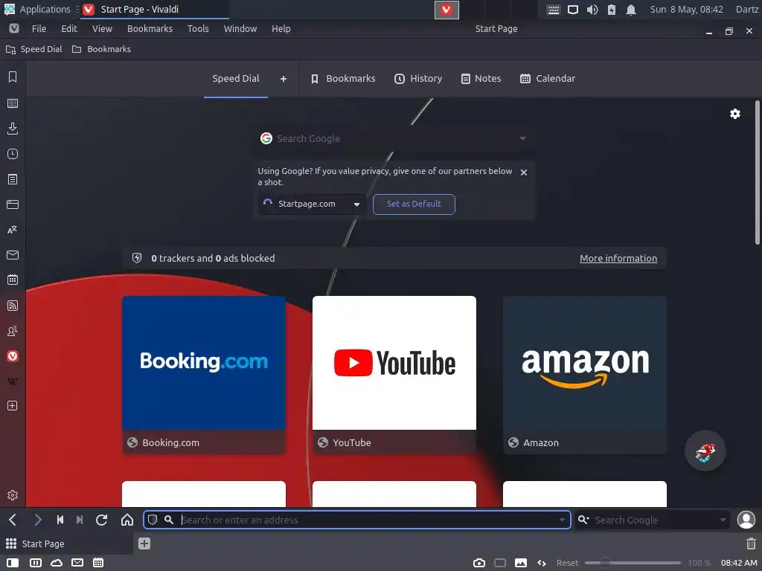The width and height of the screenshot is (762, 571).
Task: Add a new Speed Dial group
Action: tap(284, 79)
